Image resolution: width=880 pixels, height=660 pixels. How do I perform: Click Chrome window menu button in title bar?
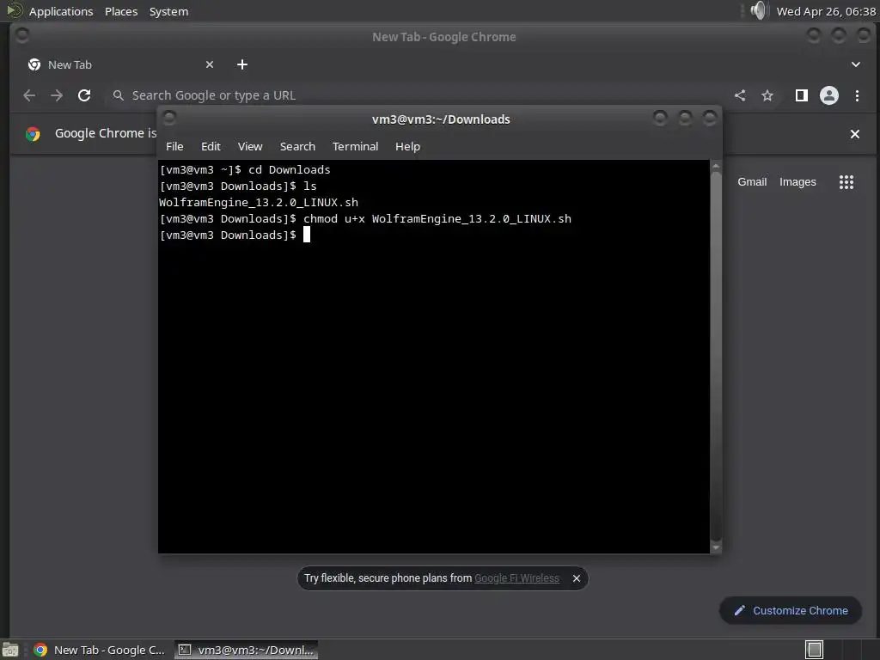pyautogui.click(x=21, y=36)
